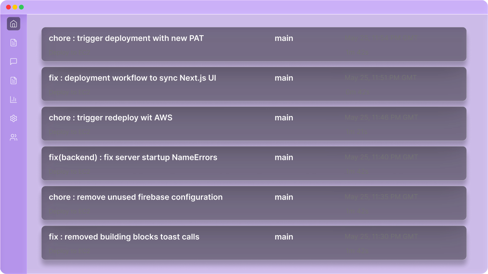
Task: Click the 'May 25, 11:51 PM GMT' timestamp
Action: [381, 78]
